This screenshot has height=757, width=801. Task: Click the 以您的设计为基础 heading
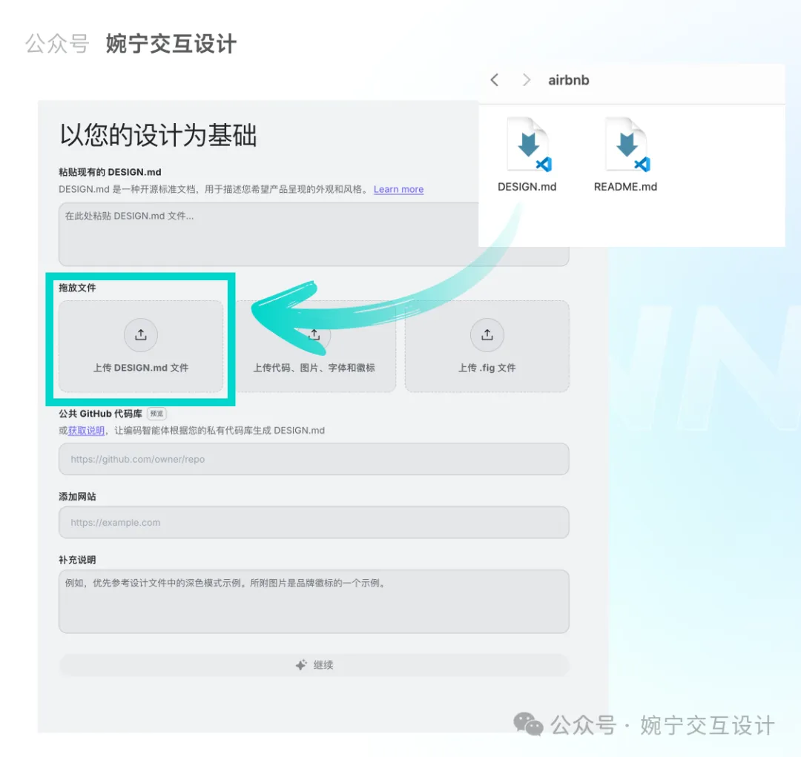159,135
